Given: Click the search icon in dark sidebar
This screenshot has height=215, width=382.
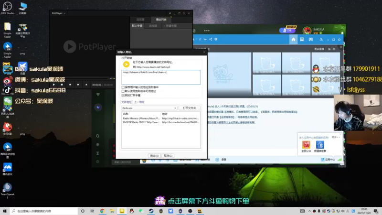Looking at the screenshot, I should pos(98,136).
